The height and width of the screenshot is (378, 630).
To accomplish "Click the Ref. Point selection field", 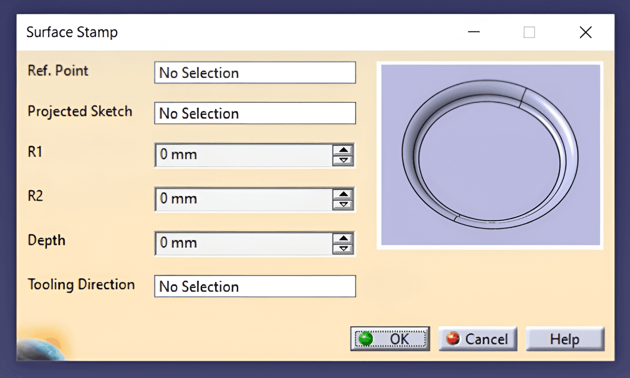I will 255,73.
